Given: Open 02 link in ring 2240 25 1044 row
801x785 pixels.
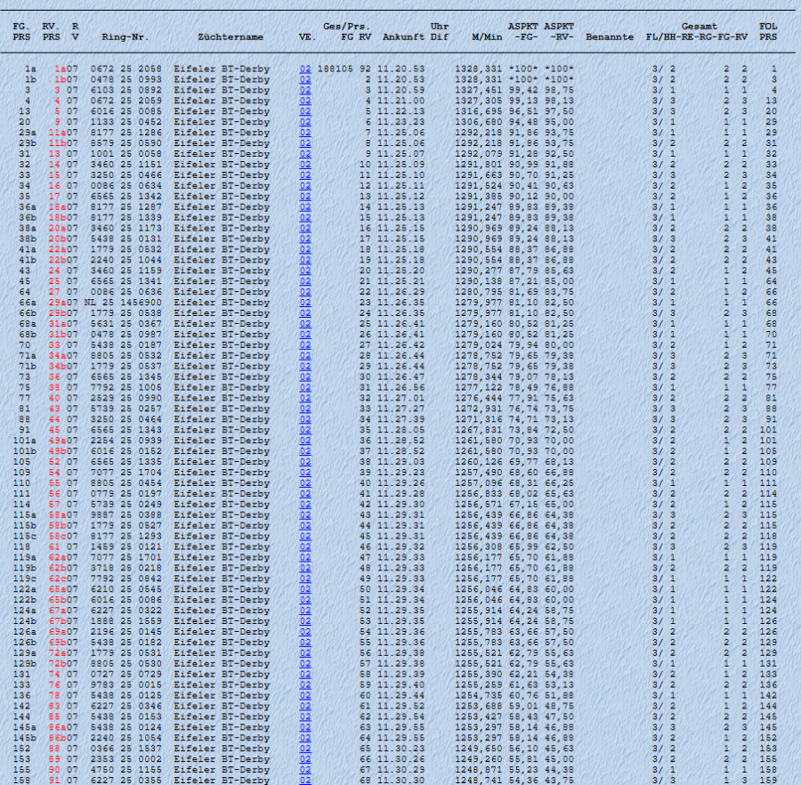Looking at the screenshot, I should 305,260.
